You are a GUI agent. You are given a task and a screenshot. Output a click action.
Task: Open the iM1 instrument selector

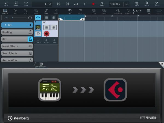pos(14,39)
